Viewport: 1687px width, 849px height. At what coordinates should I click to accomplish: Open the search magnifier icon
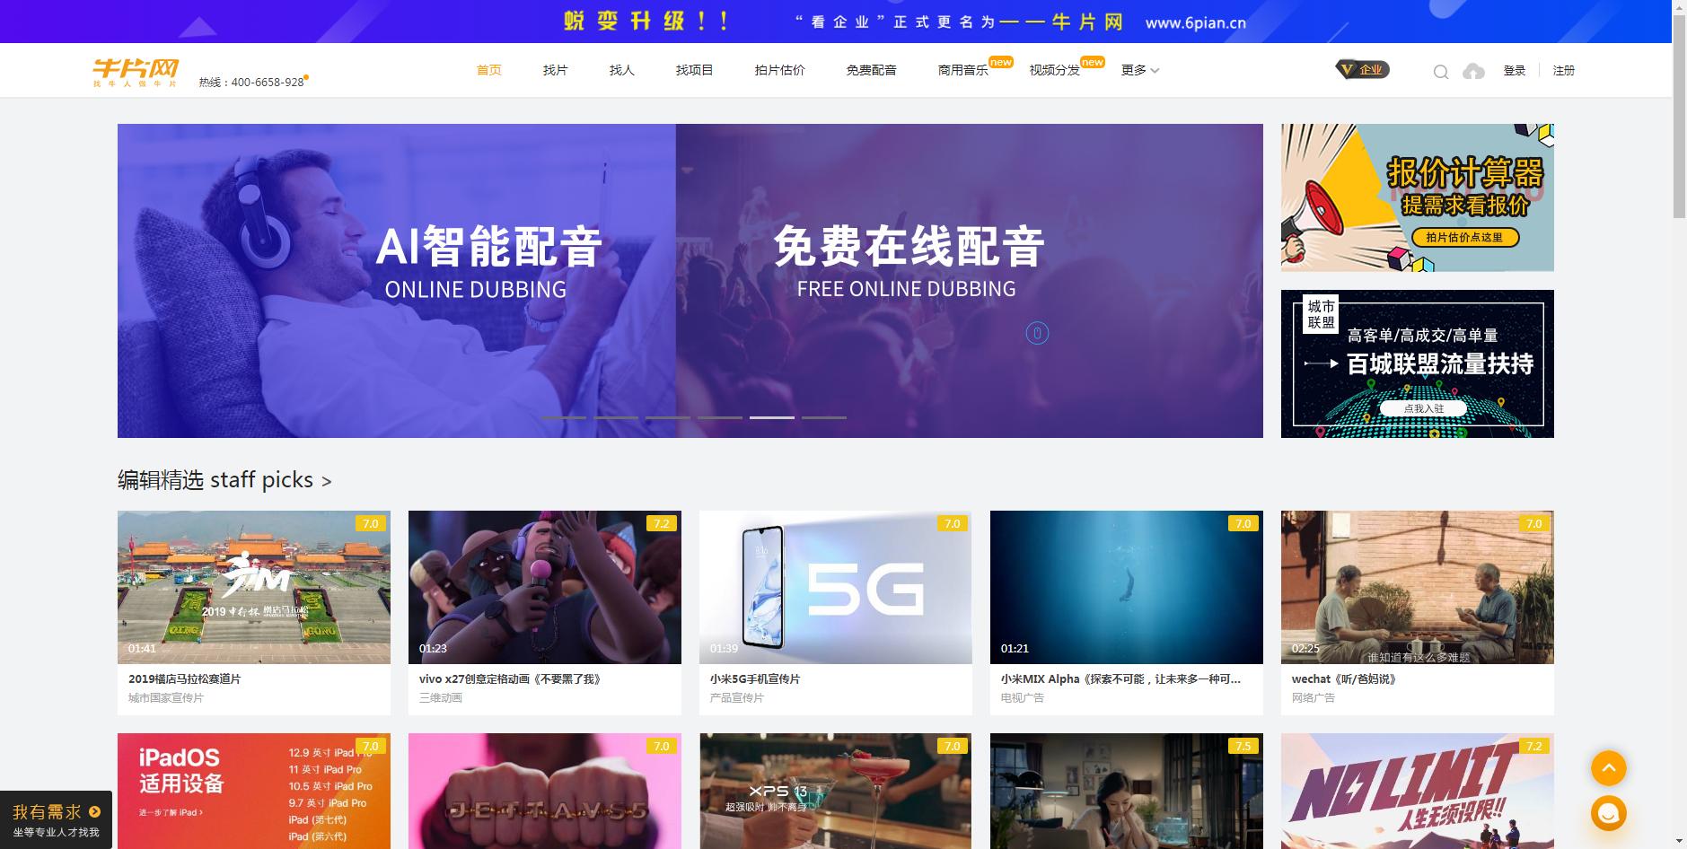[x=1441, y=72]
